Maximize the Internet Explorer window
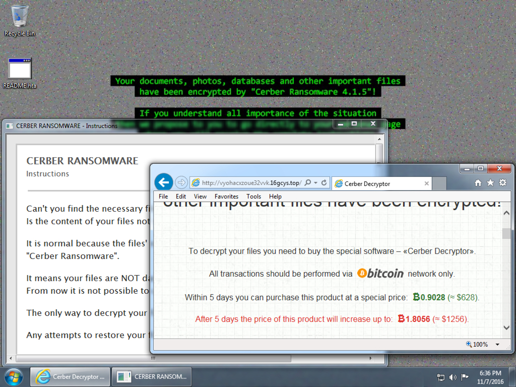 (480, 168)
